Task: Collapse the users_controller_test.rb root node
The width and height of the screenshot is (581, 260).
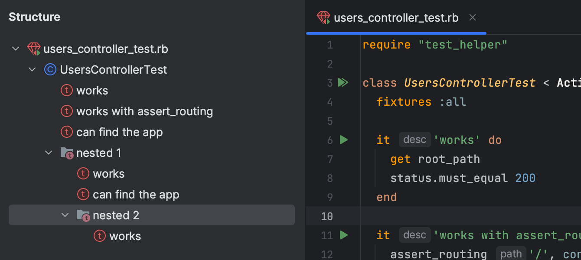Action: 16,49
